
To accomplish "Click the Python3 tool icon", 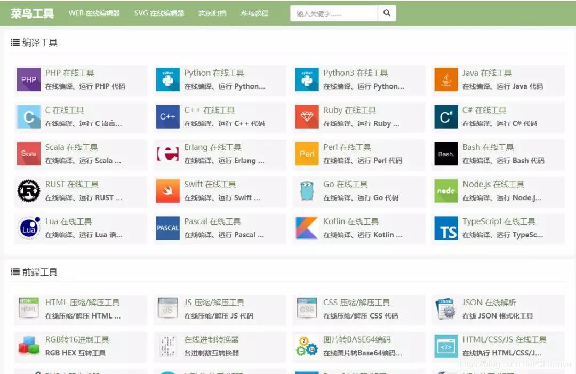I will [307, 79].
